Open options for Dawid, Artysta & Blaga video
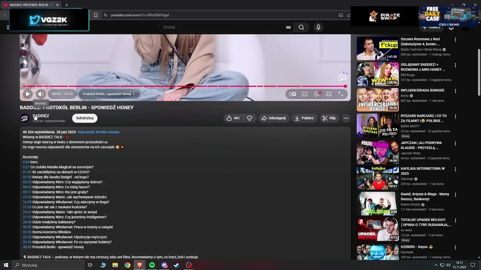Image resolution: width=481 pixels, height=270 pixels. coord(455,195)
